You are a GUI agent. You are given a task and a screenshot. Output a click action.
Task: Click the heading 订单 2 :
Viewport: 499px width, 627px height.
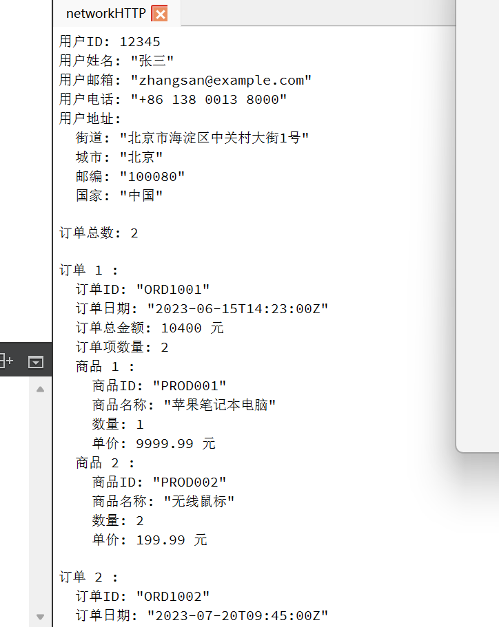pyautogui.click(x=88, y=577)
